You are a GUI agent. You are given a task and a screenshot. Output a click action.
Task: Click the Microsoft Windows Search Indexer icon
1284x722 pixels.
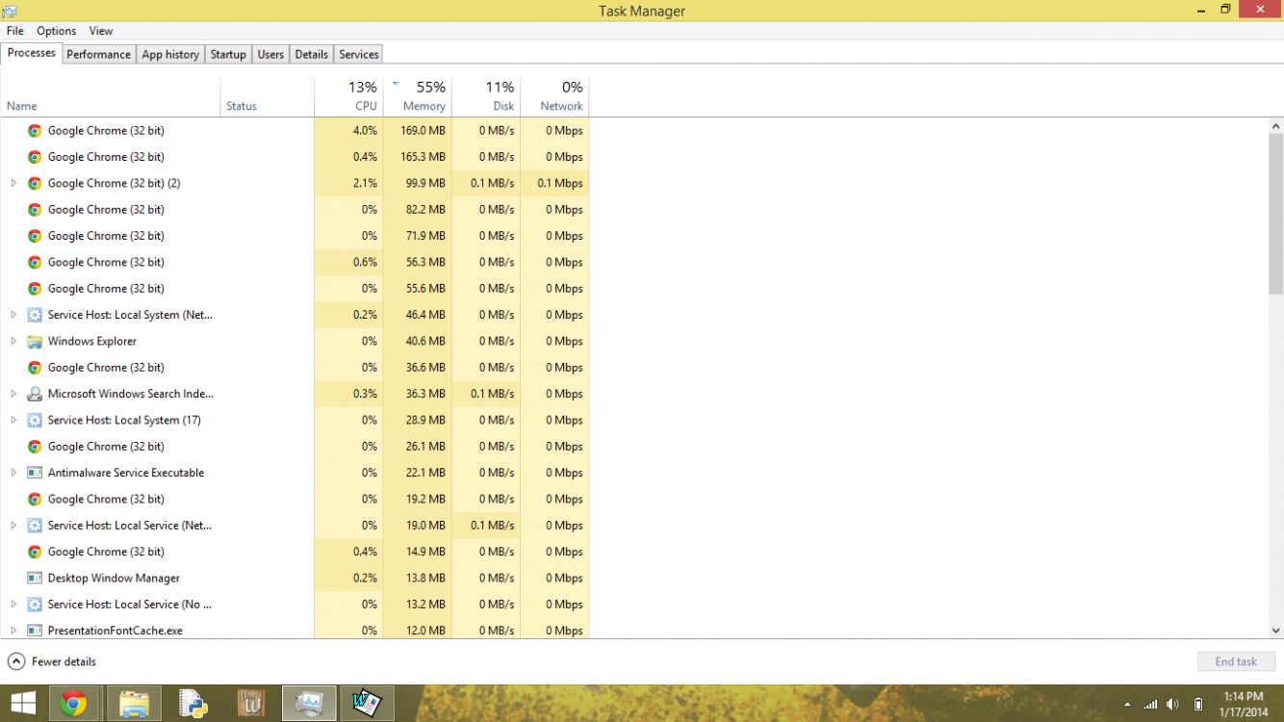click(x=35, y=395)
